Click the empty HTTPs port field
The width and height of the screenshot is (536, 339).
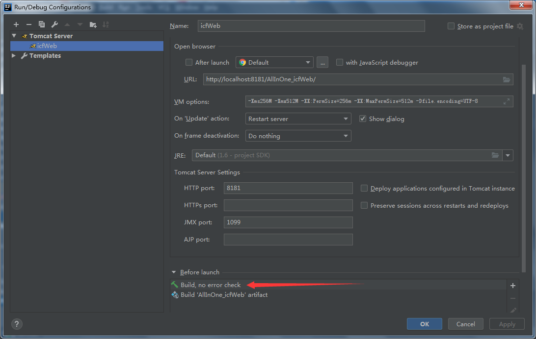[x=288, y=205]
